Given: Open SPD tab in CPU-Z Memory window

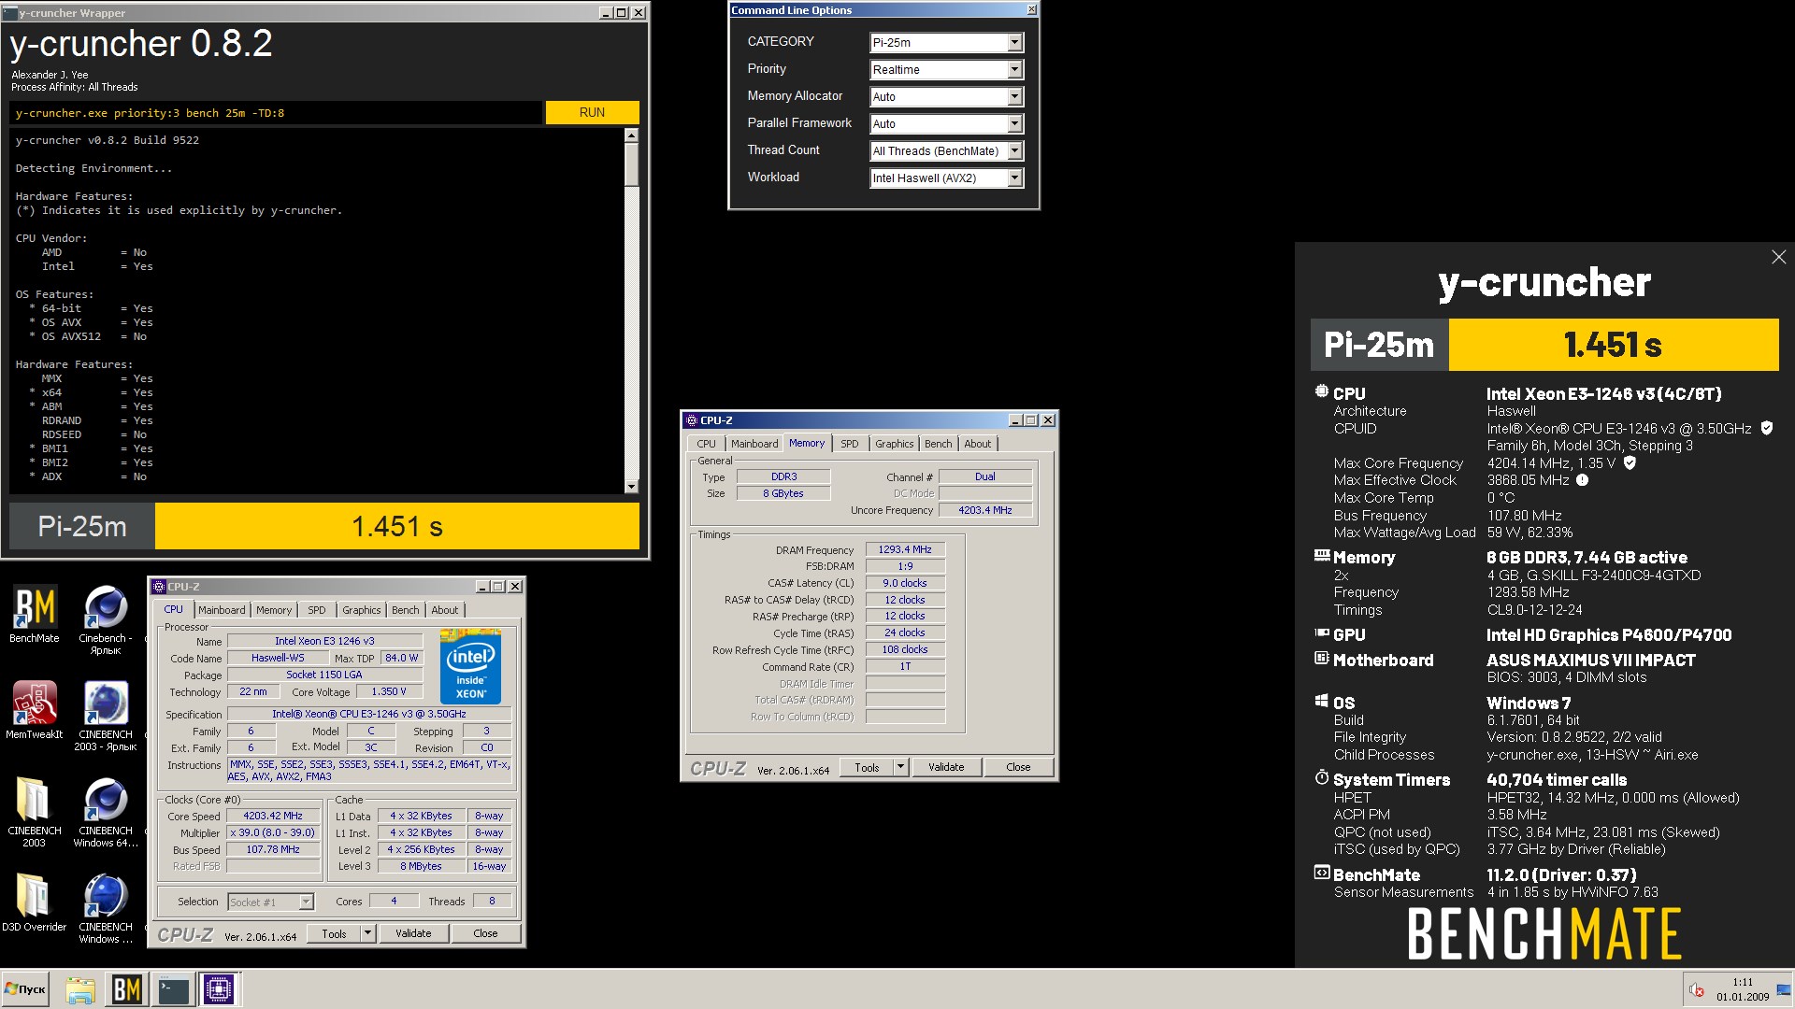Looking at the screenshot, I should (849, 444).
